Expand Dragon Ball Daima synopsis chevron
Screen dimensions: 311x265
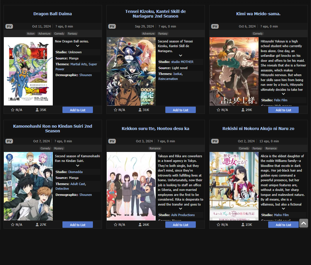pyautogui.click(x=78, y=46)
